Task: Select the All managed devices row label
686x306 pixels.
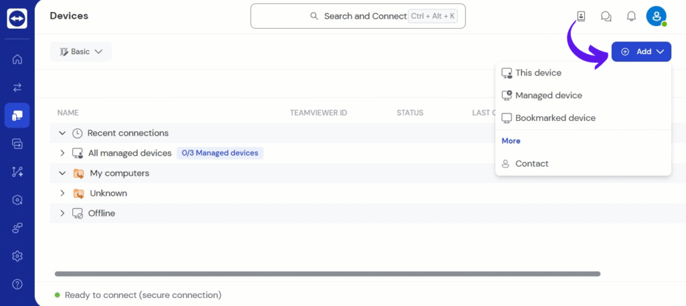Action: [130, 153]
